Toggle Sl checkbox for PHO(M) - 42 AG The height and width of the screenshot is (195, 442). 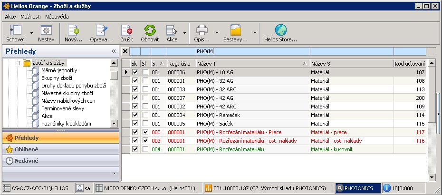[145, 98]
